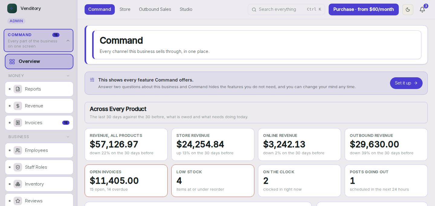
Task: Open the Online Revenue card
Action: tap(299, 145)
